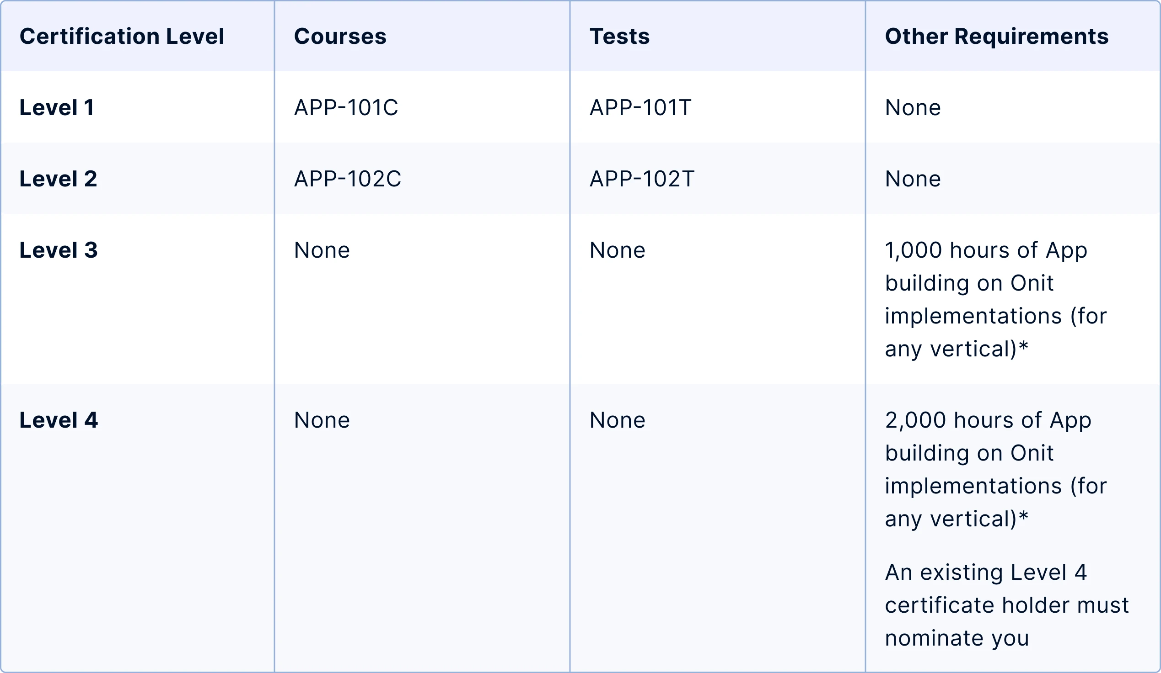Select the APP-102T test code
Screen dimensions: 1161x673
(x=642, y=179)
